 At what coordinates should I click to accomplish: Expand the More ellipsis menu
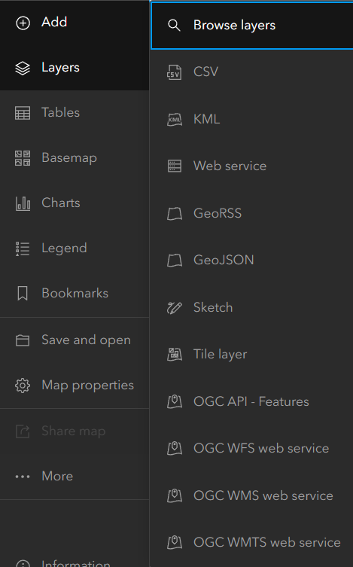point(75,476)
